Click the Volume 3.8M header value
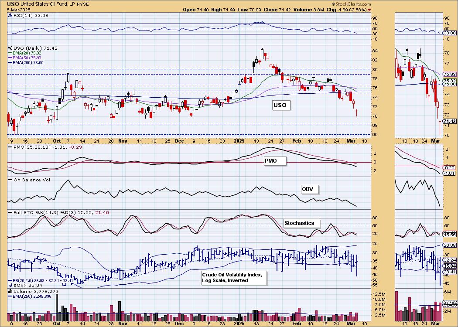This screenshot has width=458, height=327. 308,10
